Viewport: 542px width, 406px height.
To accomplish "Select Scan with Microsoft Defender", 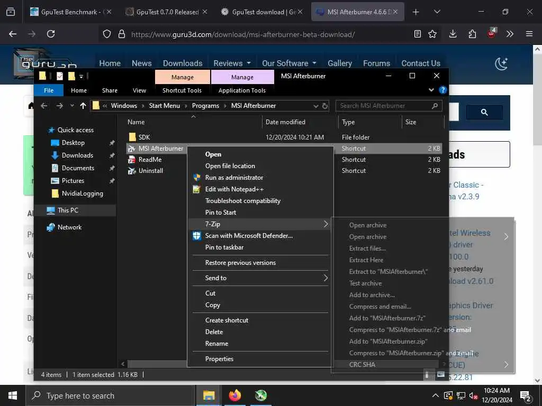I will (249, 236).
